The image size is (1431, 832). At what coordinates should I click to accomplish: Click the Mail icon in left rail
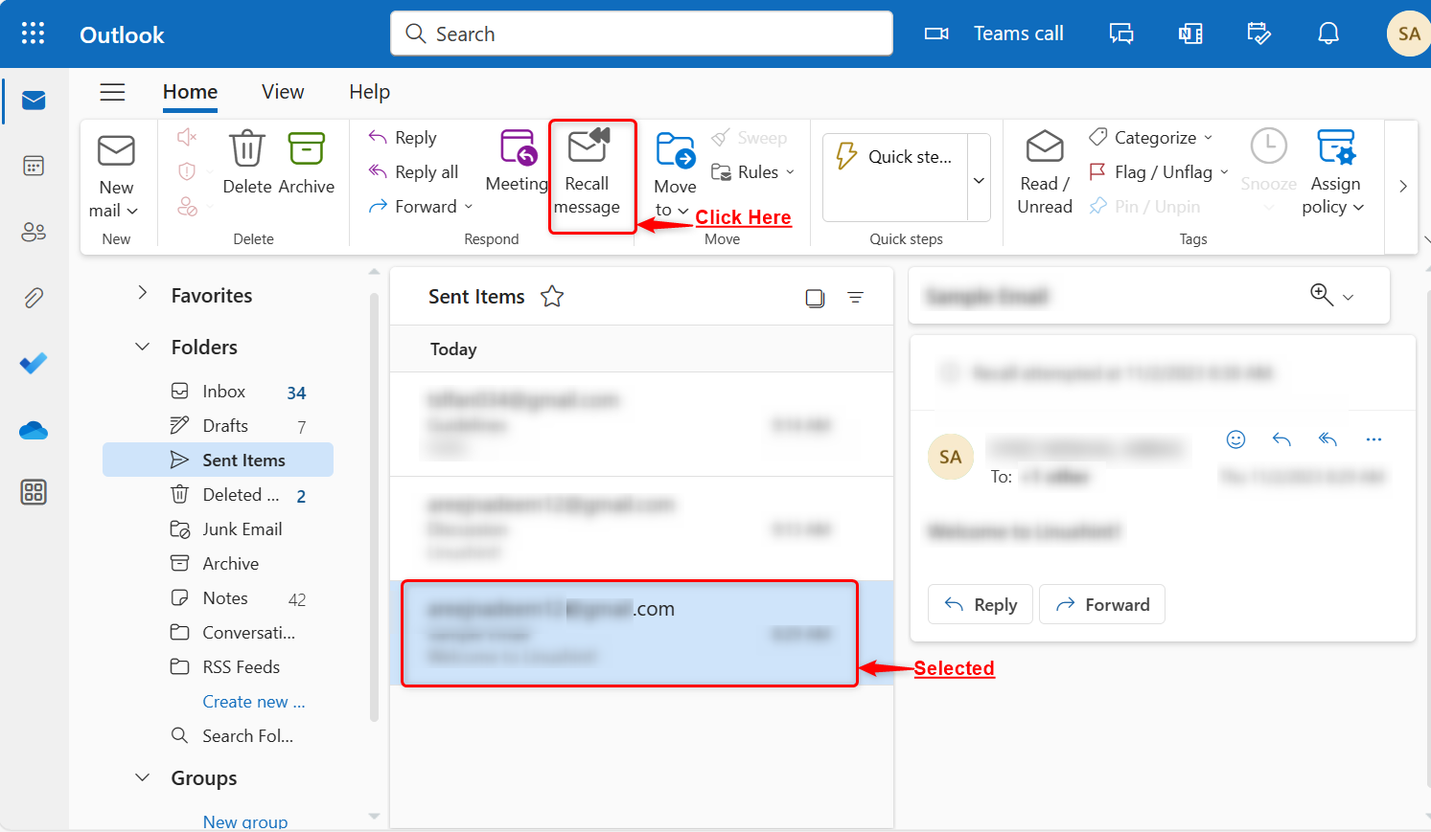point(34,101)
